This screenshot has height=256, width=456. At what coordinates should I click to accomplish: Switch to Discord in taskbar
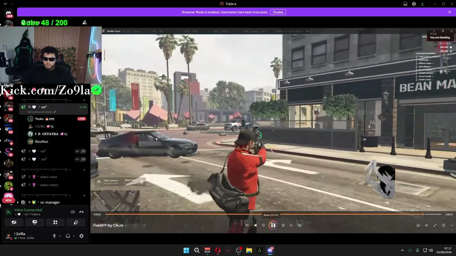click(x=270, y=250)
